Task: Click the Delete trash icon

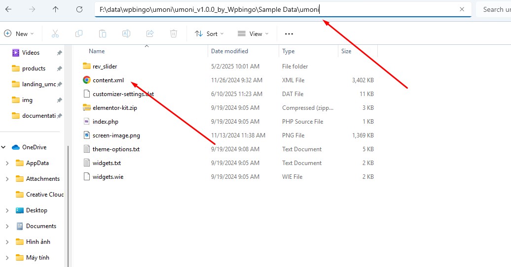Action: point(174,33)
